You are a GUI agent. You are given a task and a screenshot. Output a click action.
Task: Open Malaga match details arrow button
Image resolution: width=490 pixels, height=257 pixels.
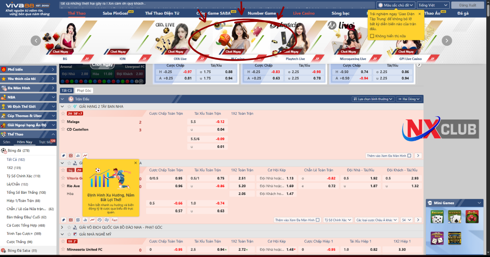(x=418, y=156)
